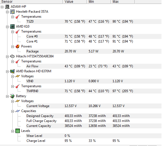The image size is (162, 146).
Task: Click the ADAM-HP computer icon
Action: 7,7
